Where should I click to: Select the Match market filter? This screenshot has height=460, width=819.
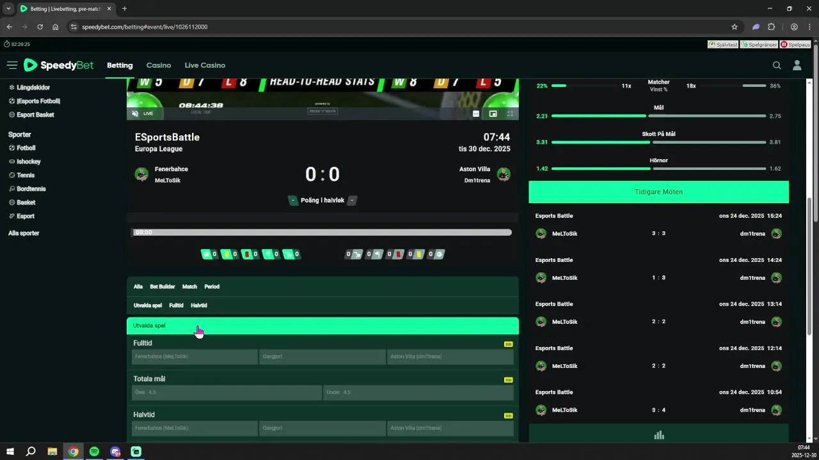click(189, 287)
